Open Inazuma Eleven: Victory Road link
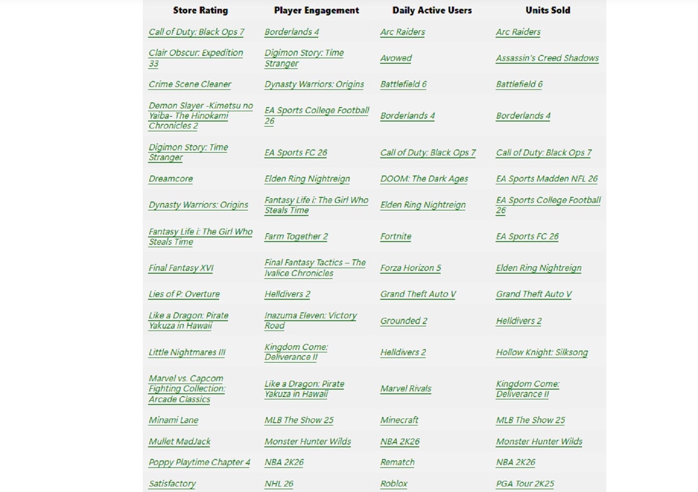 click(x=311, y=320)
